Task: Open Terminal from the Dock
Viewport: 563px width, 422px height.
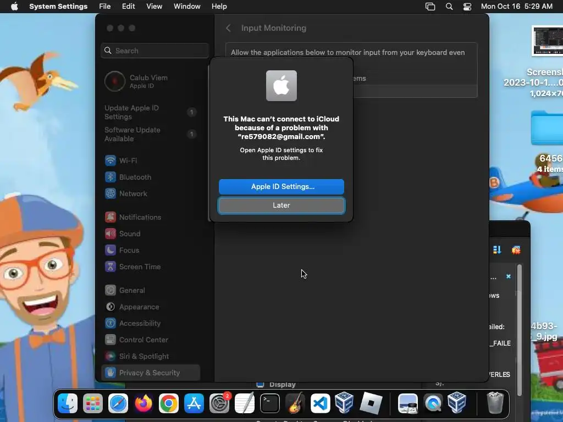Action: [x=270, y=403]
